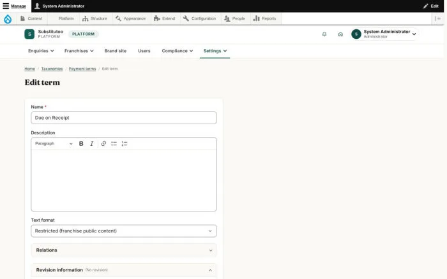Expand the Compliance dropdown menu

[x=178, y=51]
